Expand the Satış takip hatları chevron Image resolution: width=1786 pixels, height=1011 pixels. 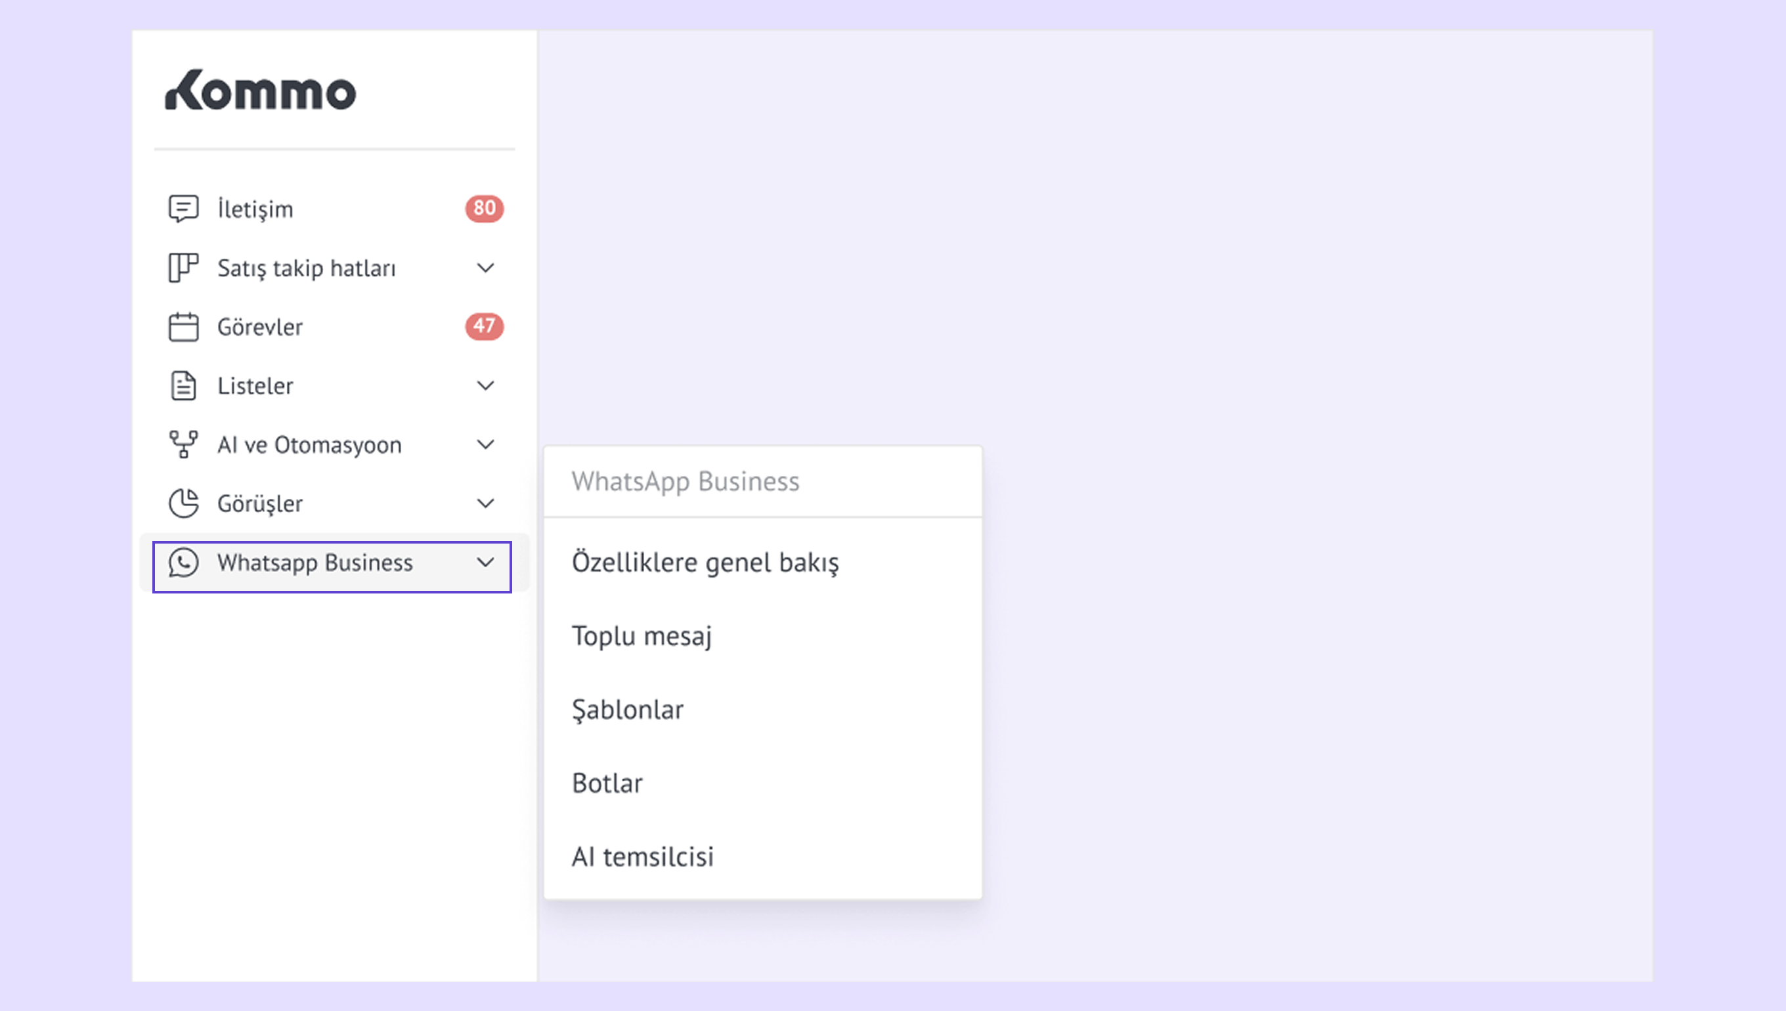pos(485,268)
